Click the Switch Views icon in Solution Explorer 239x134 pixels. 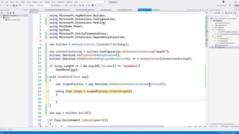(219, 13)
